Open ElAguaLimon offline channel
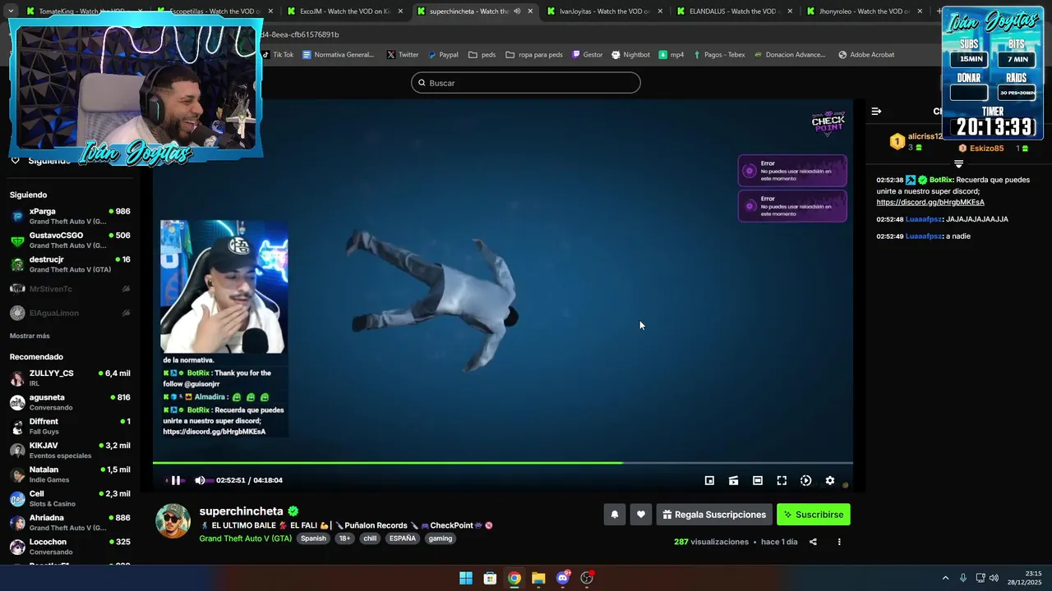The width and height of the screenshot is (1052, 591). coord(70,313)
